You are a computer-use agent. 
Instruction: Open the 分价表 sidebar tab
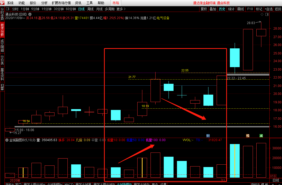click(2, 60)
